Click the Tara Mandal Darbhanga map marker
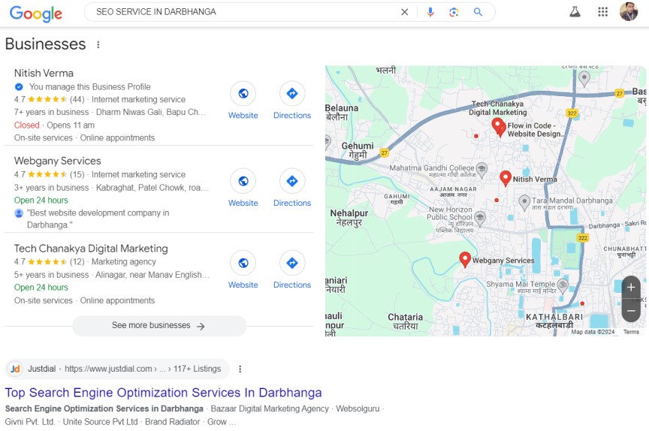Image resolution: width=649 pixels, height=431 pixels. 524,202
